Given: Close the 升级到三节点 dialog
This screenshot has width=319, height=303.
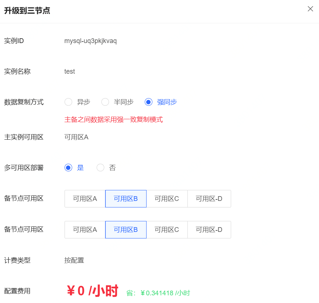Looking at the screenshot, I should point(310,9).
